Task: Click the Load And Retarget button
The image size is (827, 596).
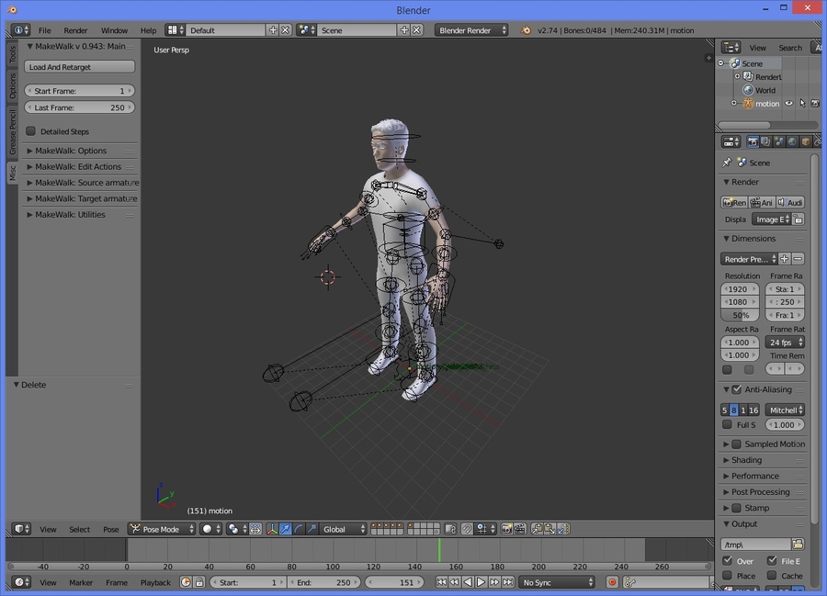Action: pos(80,67)
